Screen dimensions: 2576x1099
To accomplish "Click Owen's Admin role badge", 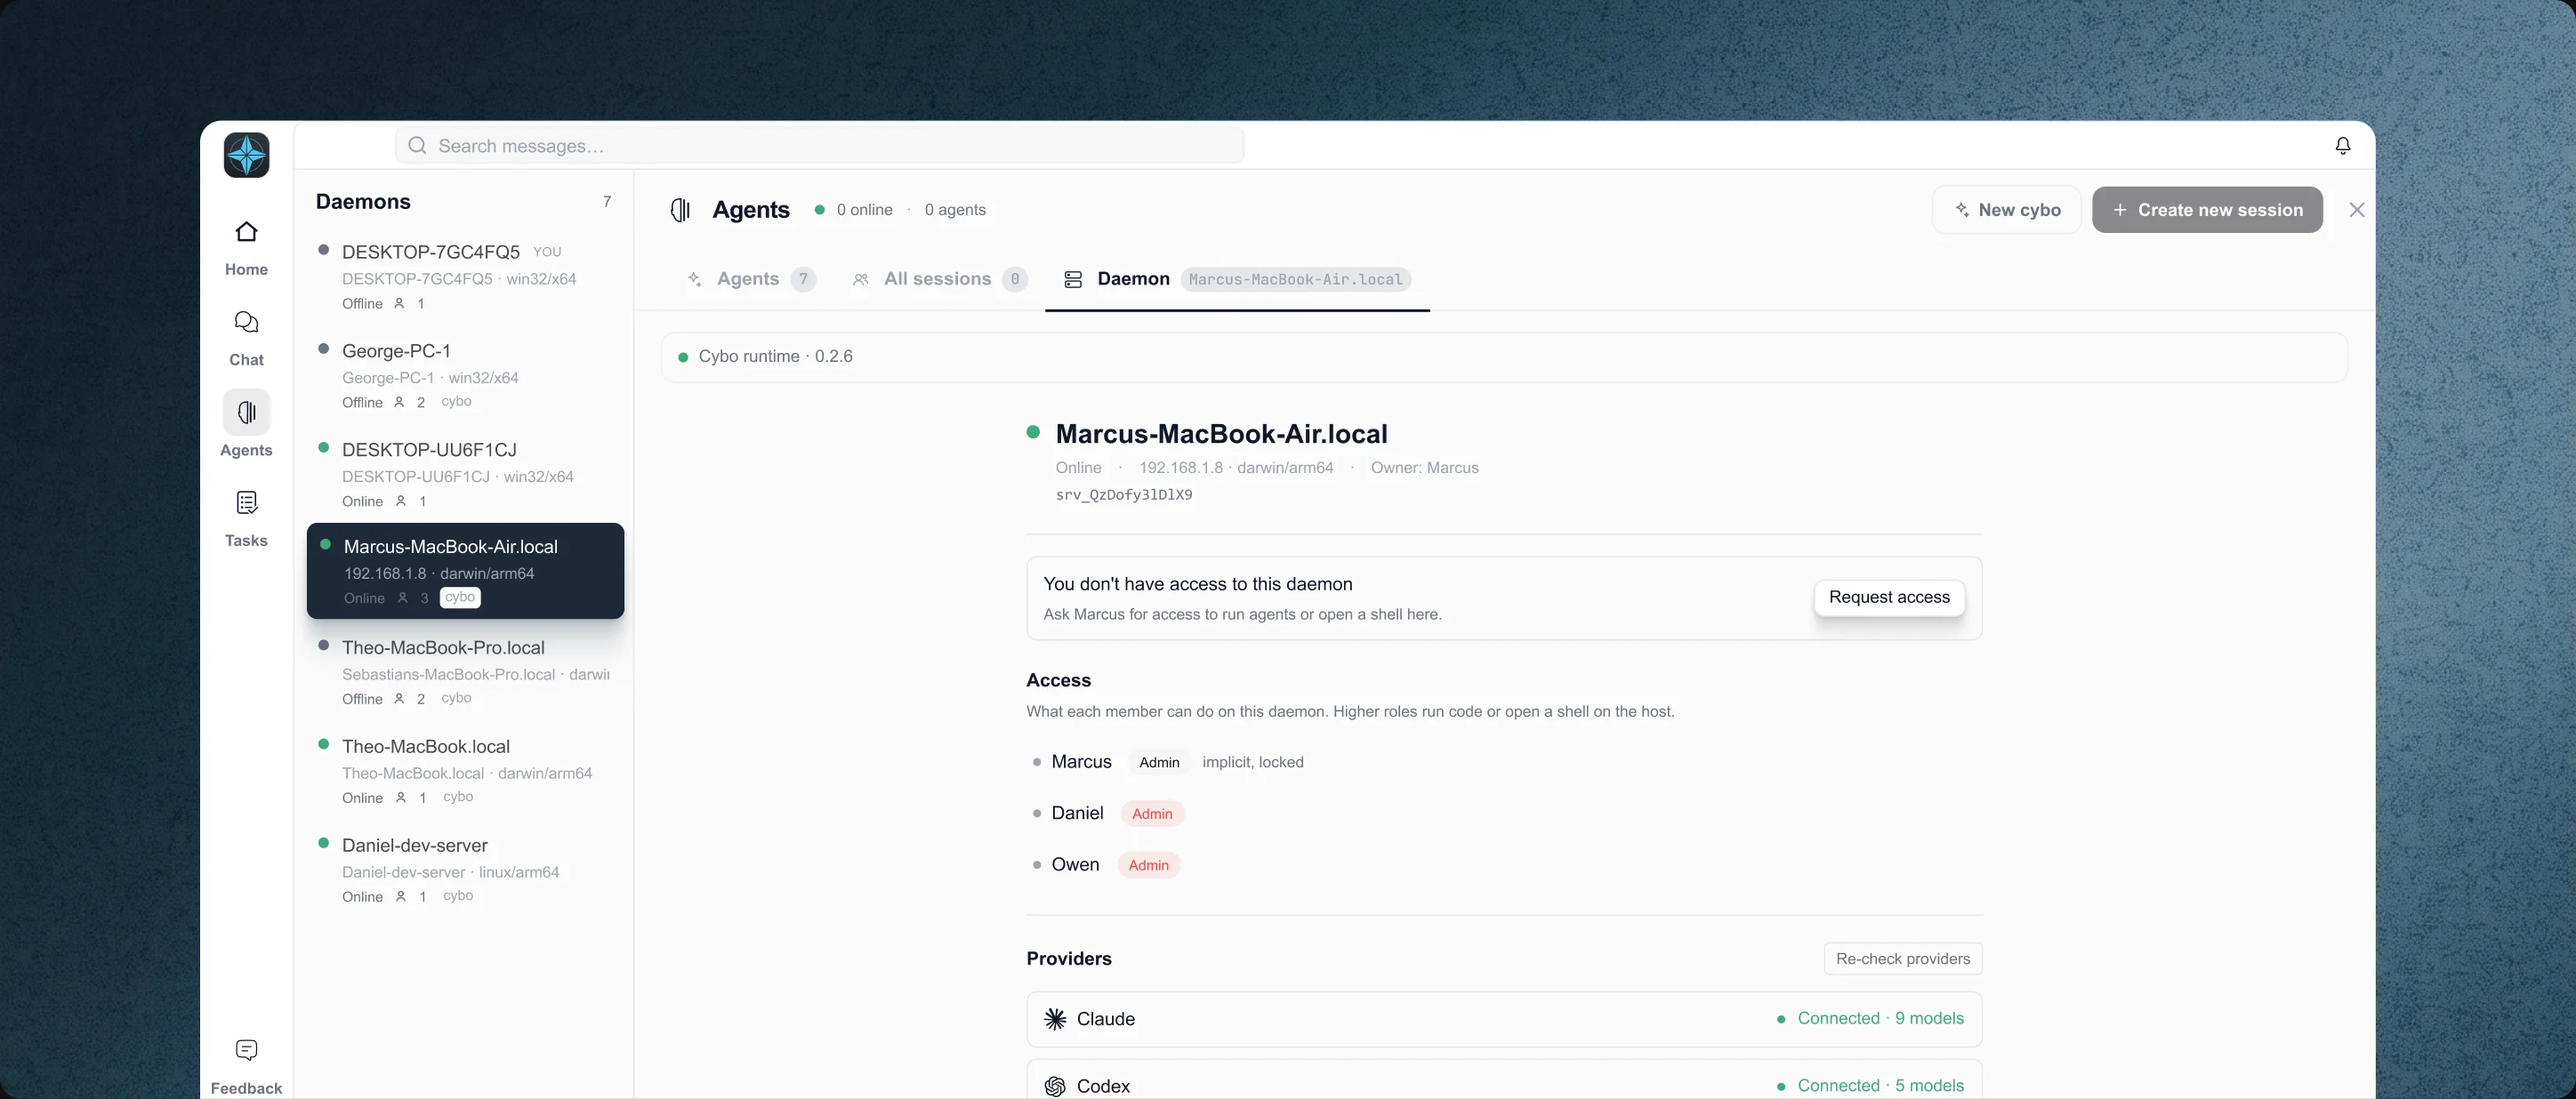I will tap(1148, 865).
